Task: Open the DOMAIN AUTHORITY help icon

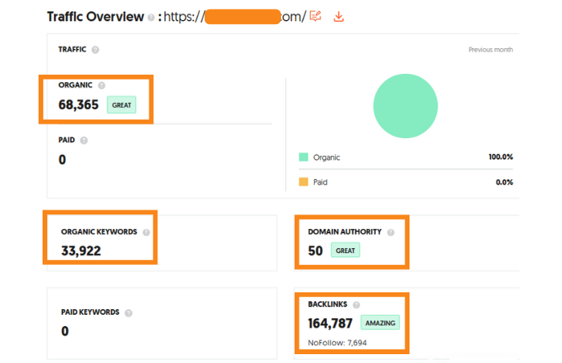Action: coord(390,232)
